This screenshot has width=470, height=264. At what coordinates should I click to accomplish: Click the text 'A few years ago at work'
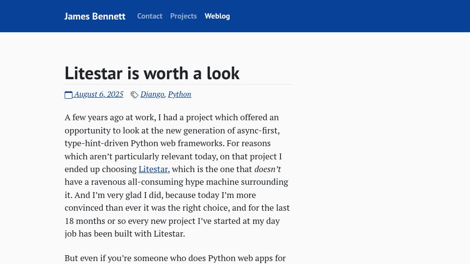point(110,117)
